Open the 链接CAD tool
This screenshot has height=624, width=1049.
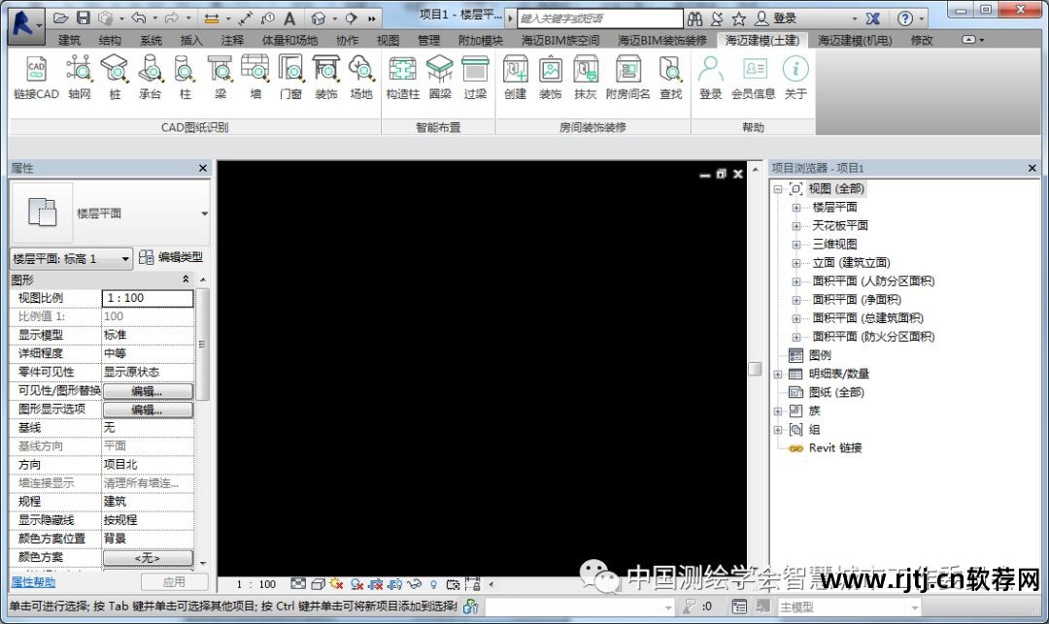coord(36,78)
